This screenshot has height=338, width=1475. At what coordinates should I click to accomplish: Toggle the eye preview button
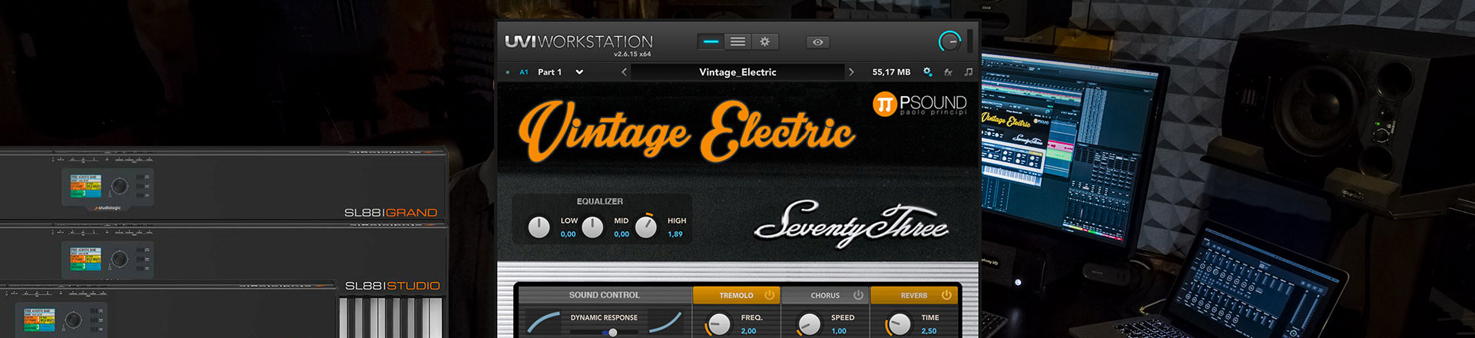click(x=817, y=42)
